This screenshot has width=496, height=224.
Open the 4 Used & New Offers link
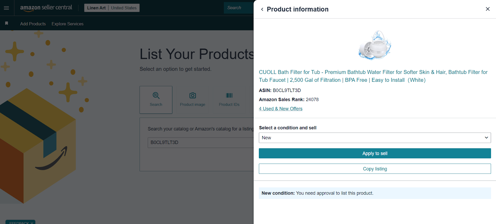[280, 108]
